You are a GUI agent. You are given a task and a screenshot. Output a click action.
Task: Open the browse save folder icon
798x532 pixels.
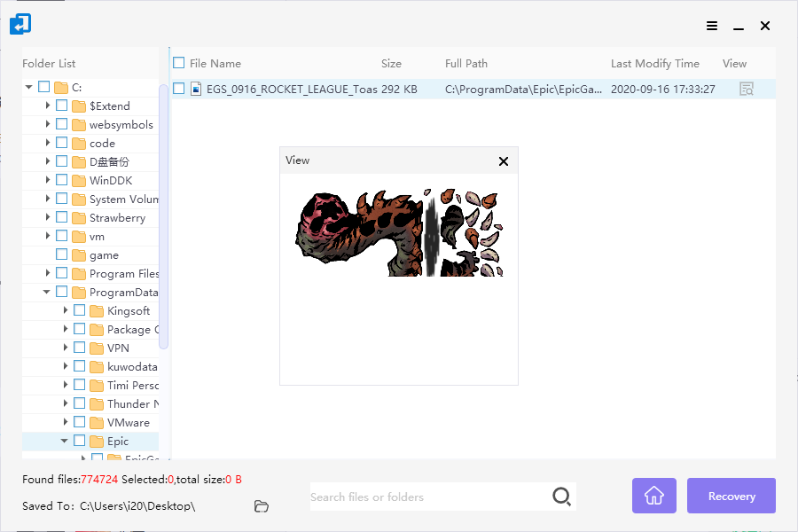[261, 506]
